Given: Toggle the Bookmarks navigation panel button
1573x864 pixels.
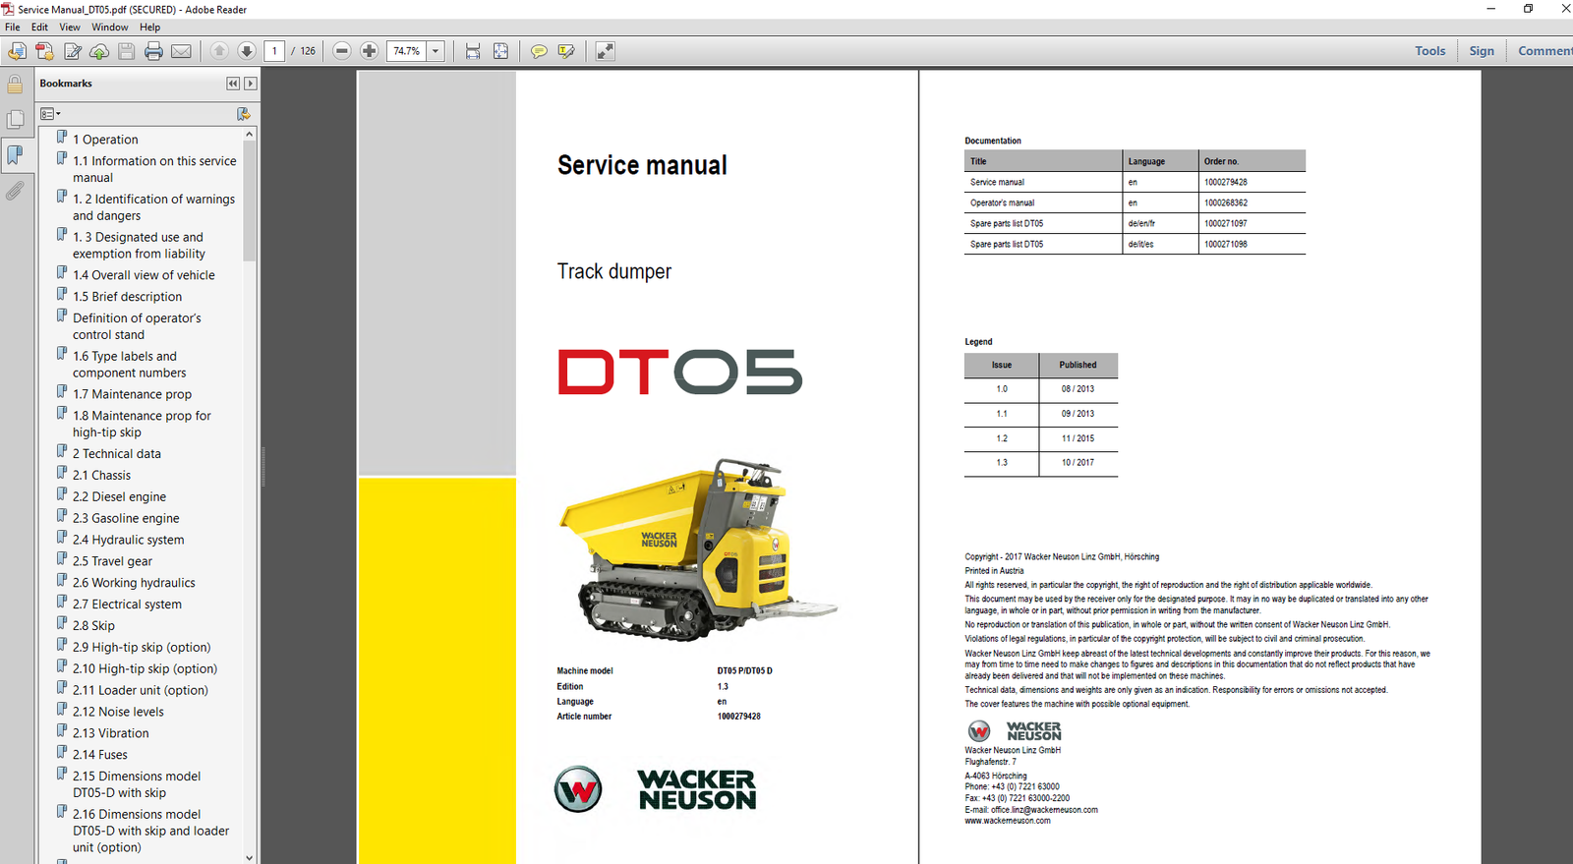Looking at the screenshot, I should (x=15, y=154).
